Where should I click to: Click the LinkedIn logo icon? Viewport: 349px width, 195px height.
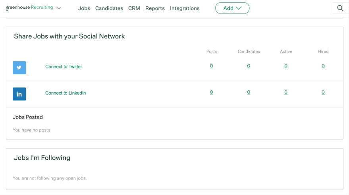point(19,94)
